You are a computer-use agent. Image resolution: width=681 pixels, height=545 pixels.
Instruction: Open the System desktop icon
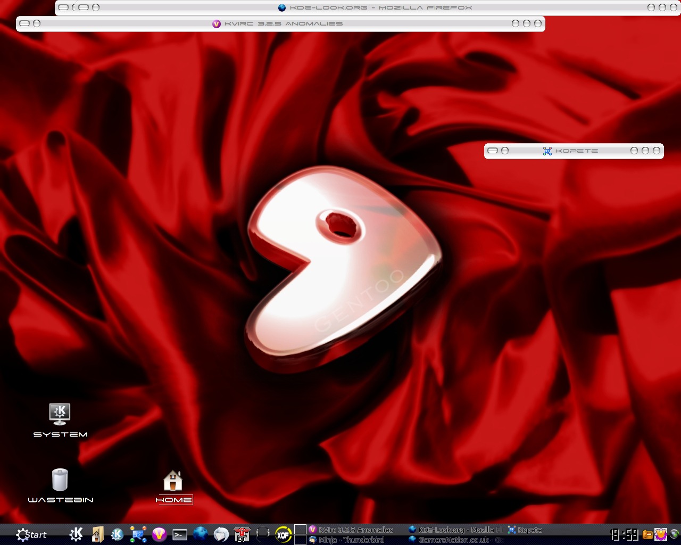[x=60, y=420]
